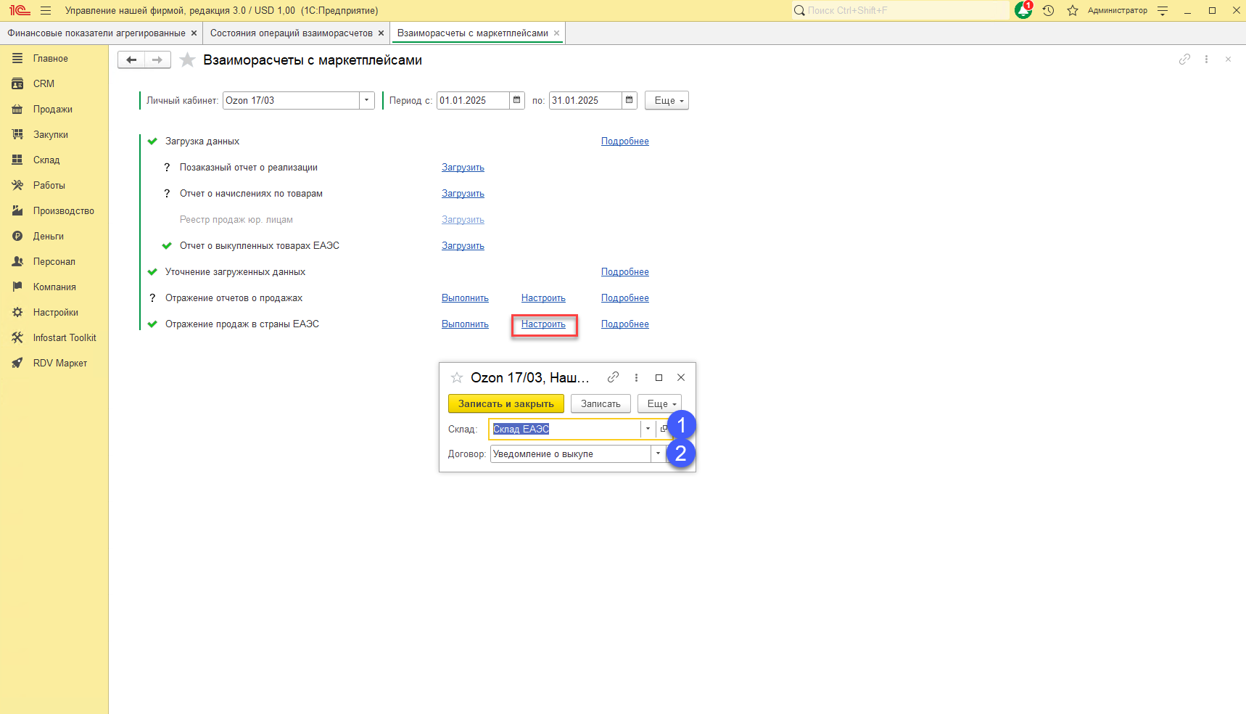Go back with left arrow button
The height and width of the screenshot is (714, 1246).
131,60
